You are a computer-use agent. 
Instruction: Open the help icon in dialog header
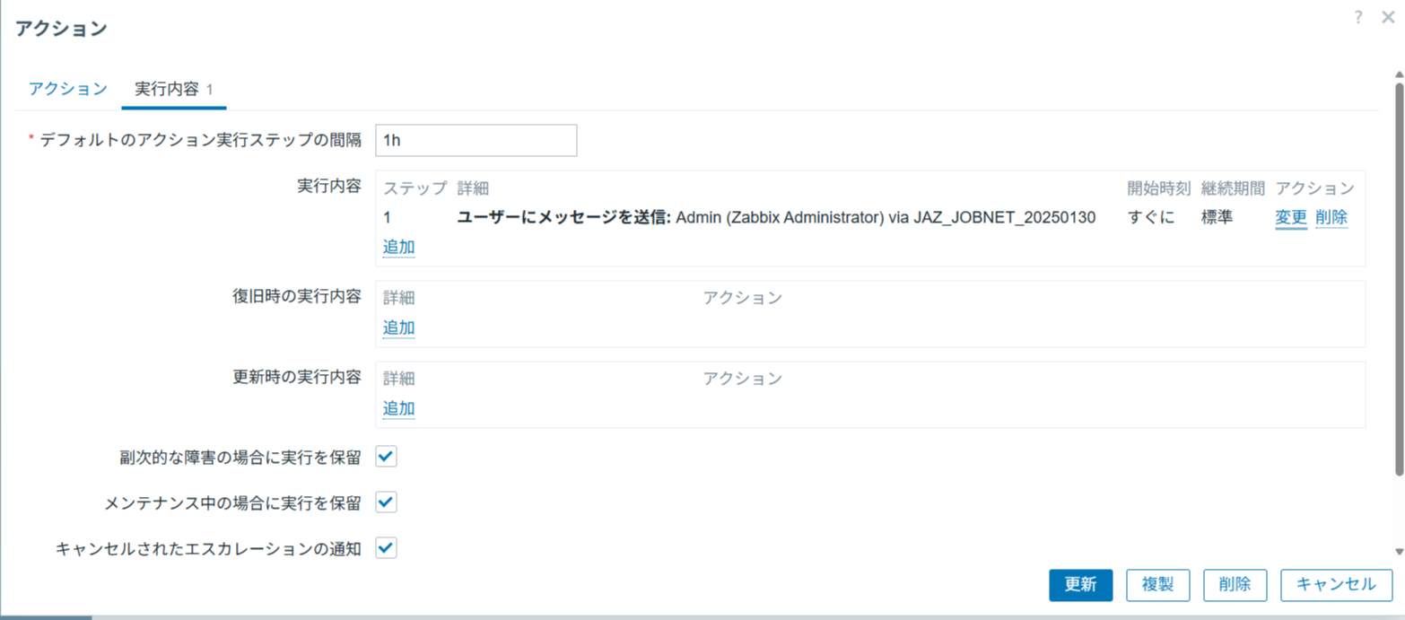click(x=1358, y=17)
